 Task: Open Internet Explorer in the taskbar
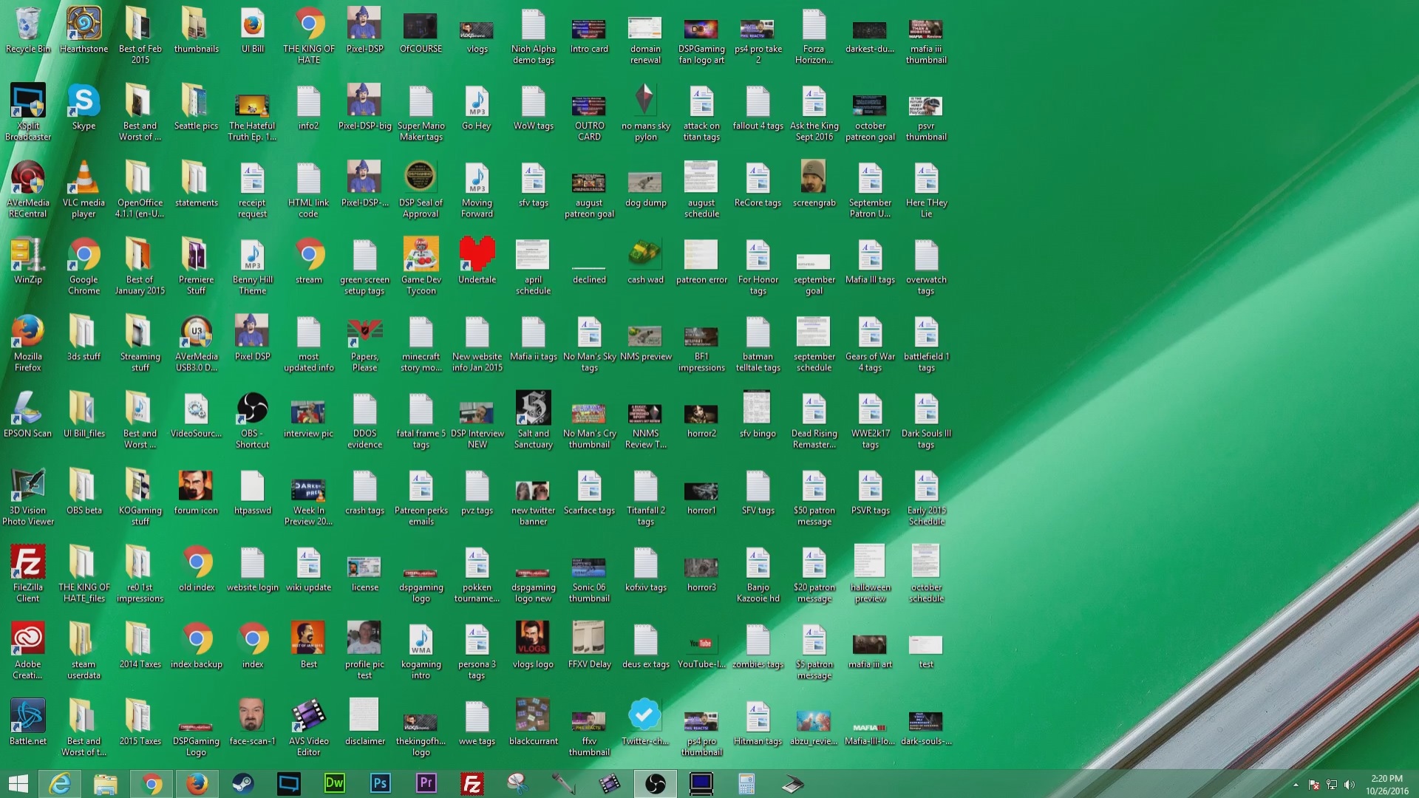click(60, 783)
